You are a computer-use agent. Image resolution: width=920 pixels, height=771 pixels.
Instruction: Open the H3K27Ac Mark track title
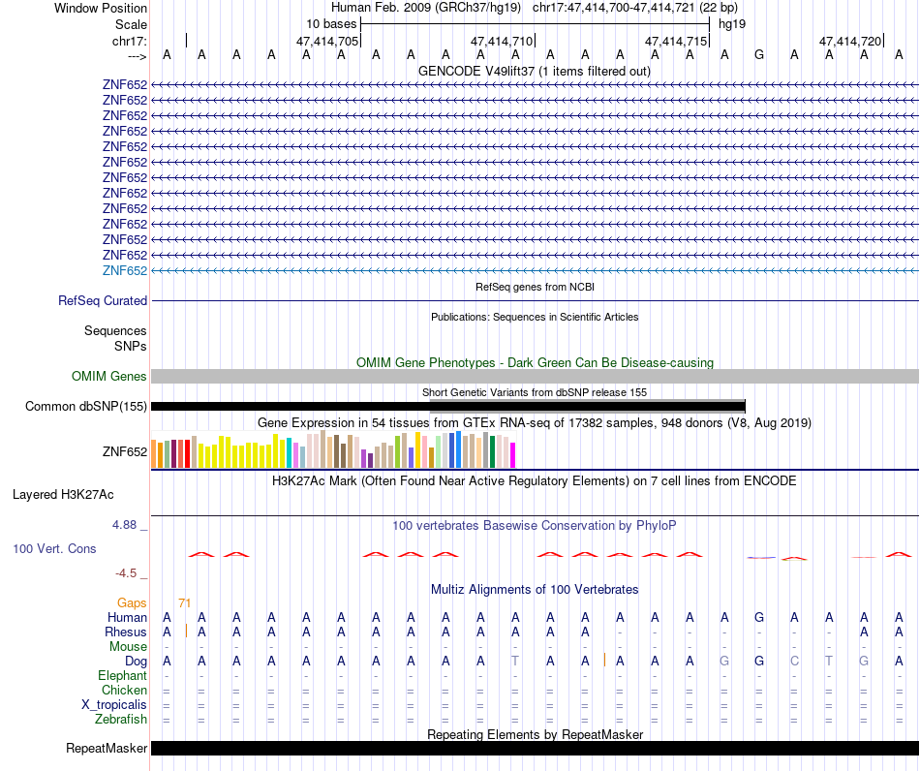click(x=535, y=481)
